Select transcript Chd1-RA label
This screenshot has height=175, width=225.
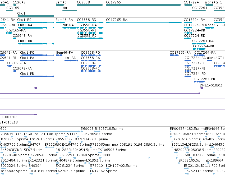pyautogui.click(x=25, y=25)
